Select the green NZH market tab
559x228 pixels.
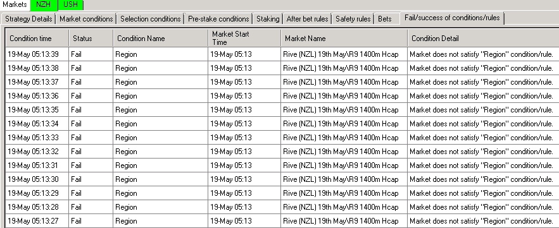click(x=44, y=4)
